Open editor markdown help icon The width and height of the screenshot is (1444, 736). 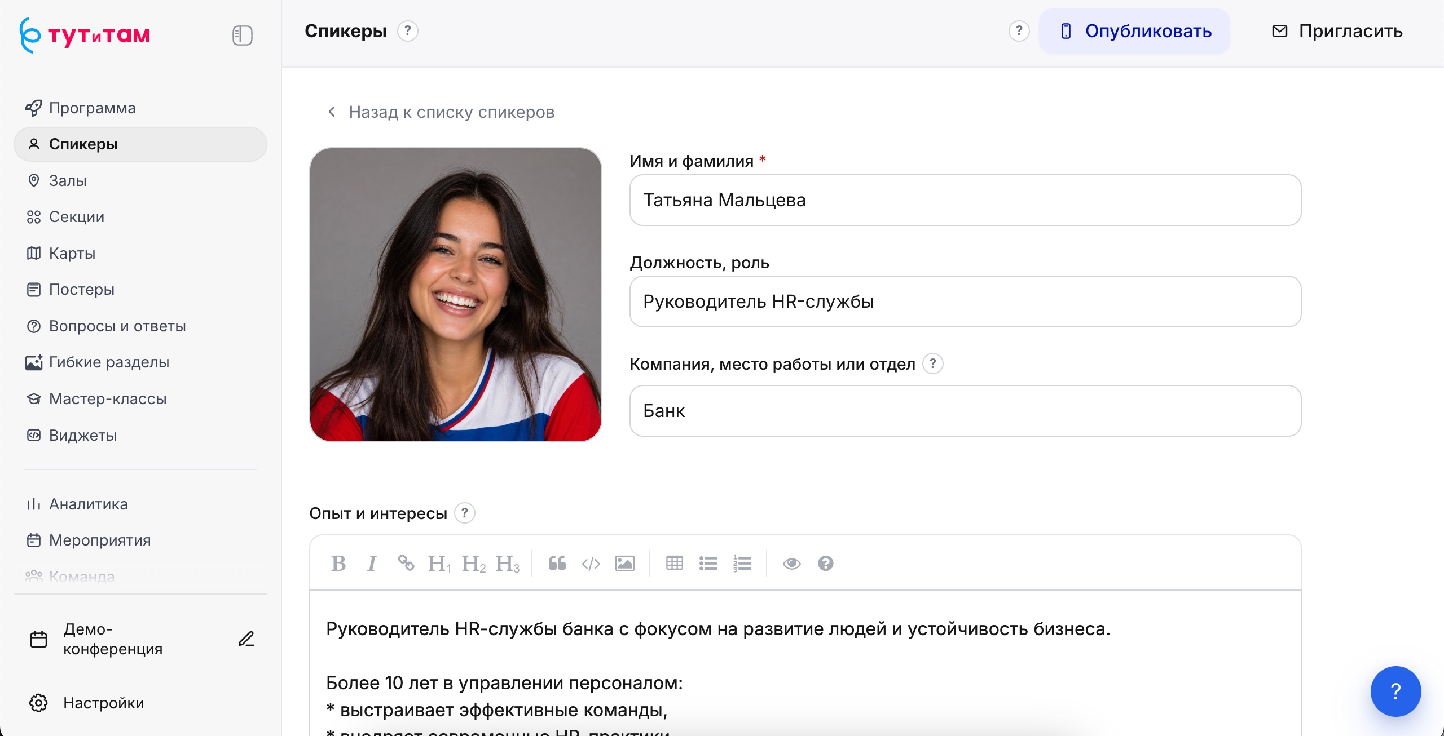tap(826, 563)
